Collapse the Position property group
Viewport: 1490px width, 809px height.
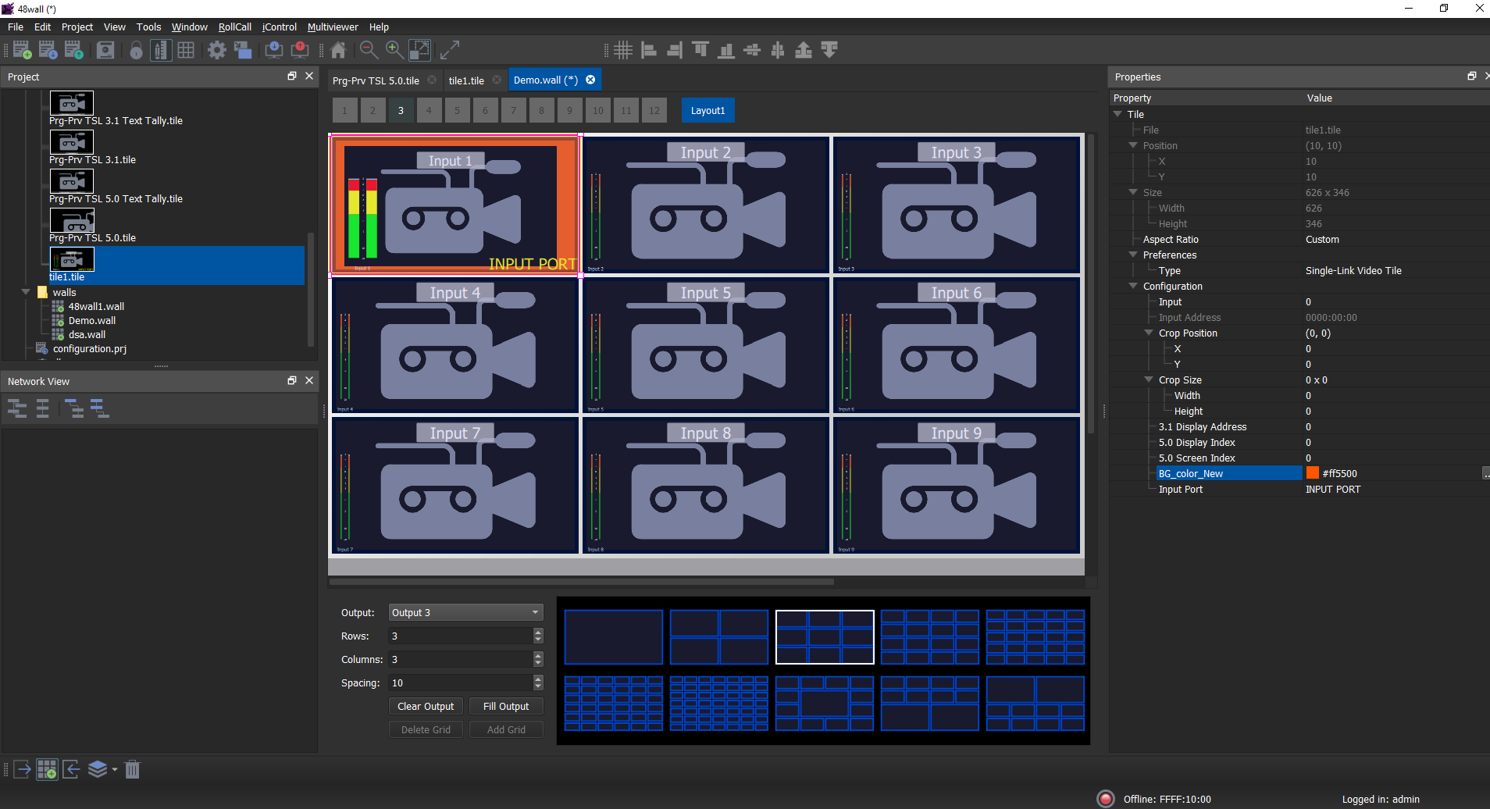click(x=1133, y=145)
